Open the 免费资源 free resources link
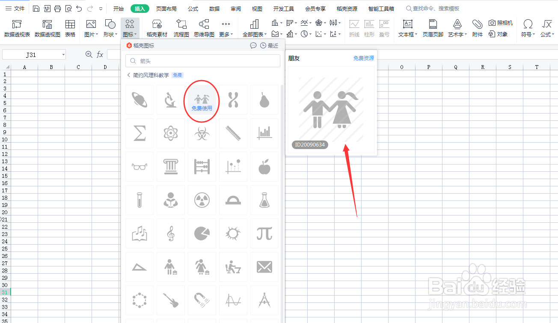The width and height of the screenshot is (558, 323). click(x=363, y=58)
